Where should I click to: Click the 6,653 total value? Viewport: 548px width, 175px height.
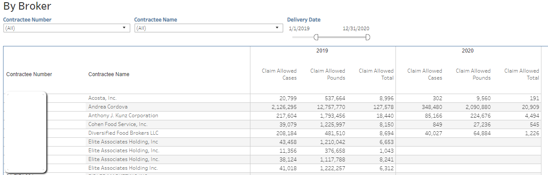pyautogui.click(x=386, y=142)
